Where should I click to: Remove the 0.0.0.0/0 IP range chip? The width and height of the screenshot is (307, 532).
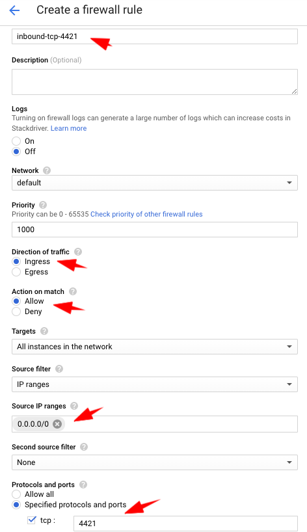(x=57, y=424)
